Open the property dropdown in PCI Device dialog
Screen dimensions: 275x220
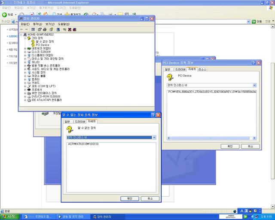(x=254, y=85)
